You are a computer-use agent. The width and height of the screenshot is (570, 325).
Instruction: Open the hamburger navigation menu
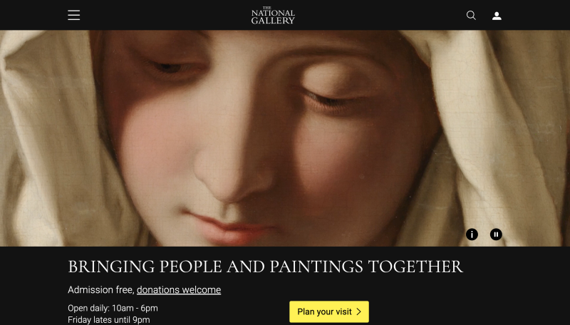click(x=74, y=15)
